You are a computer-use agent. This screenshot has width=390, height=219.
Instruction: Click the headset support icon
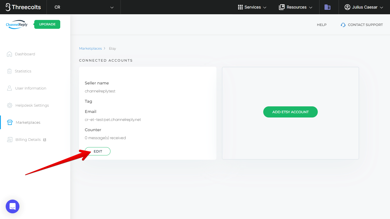coord(343,25)
